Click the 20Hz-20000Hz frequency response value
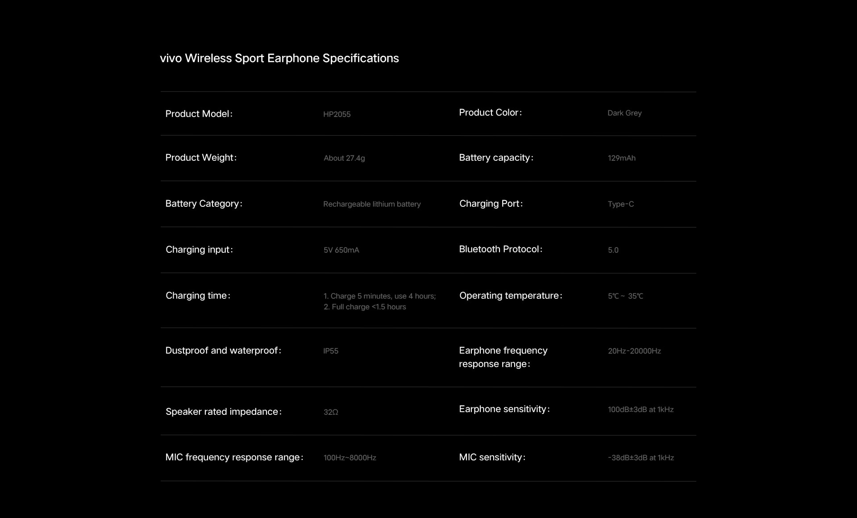Image resolution: width=857 pixels, height=518 pixels. 634,351
